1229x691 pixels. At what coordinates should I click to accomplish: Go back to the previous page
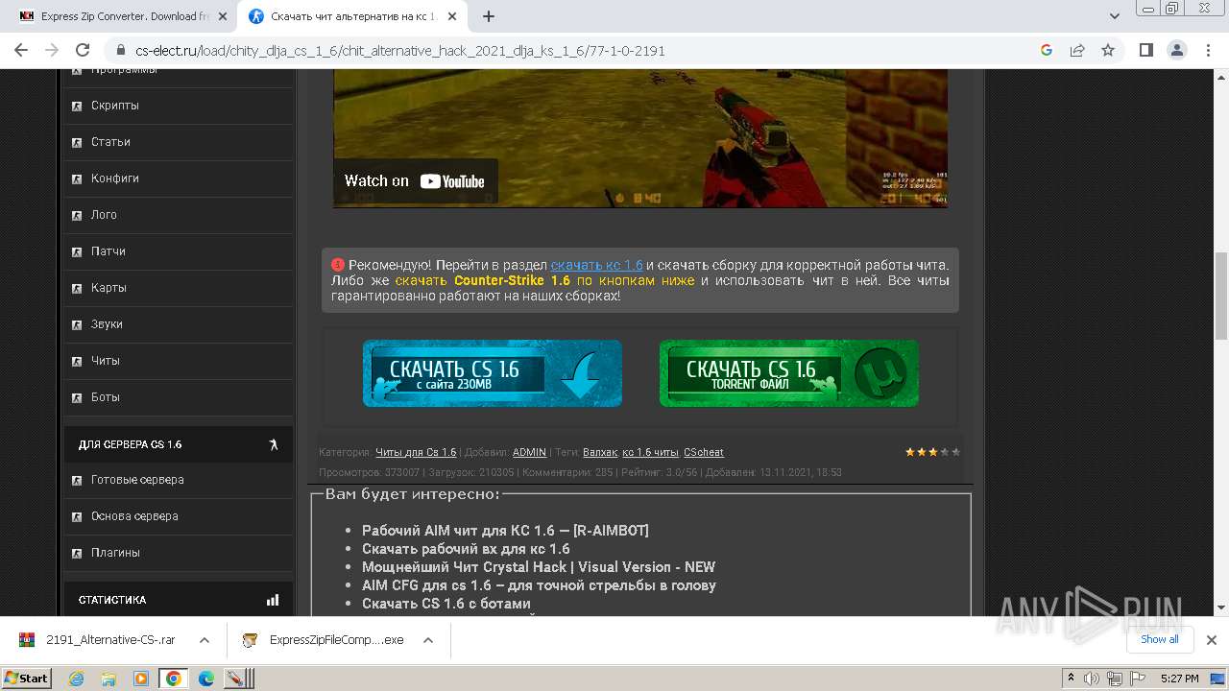(x=21, y=50)
